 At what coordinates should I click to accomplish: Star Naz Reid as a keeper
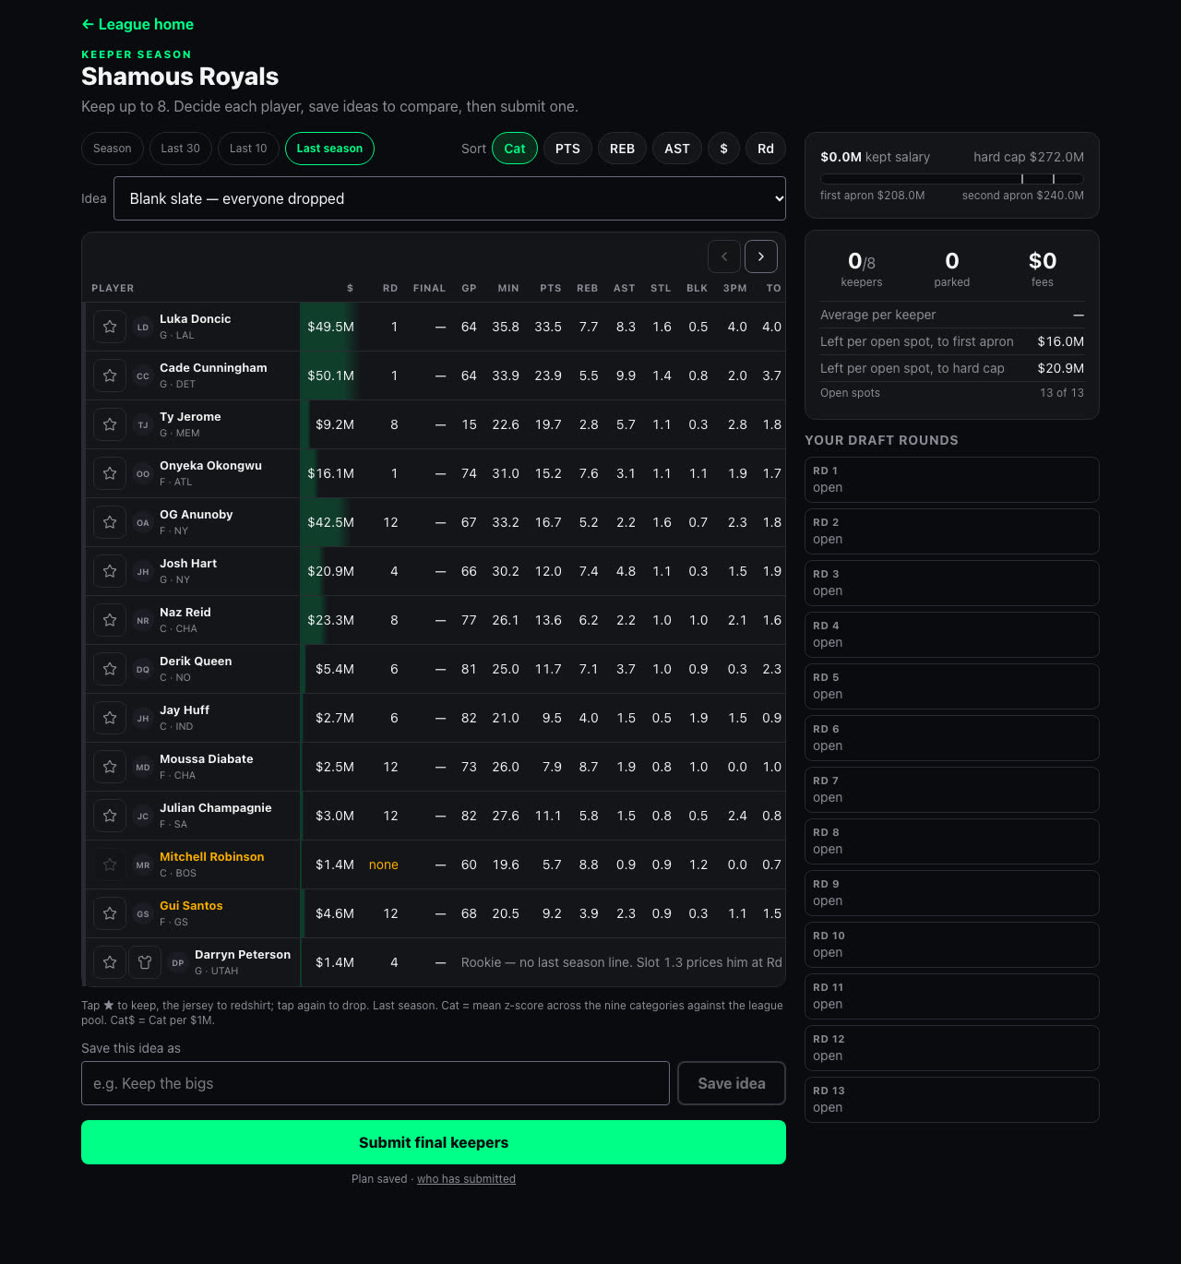click(x=110, y=620)
